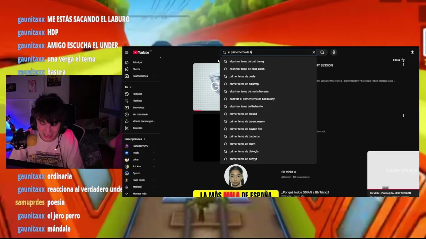
Task: Expand the Tú section chevron
Action: (x=130, y=87)
